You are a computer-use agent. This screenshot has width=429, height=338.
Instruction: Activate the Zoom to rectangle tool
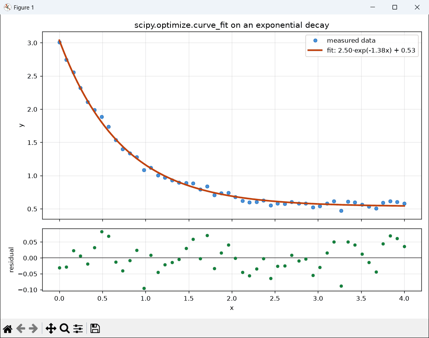(65, 328)
